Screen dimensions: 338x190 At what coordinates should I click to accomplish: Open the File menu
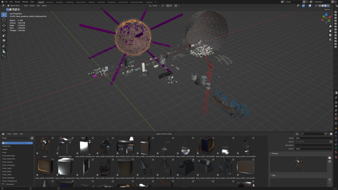[x=6, y=2]
